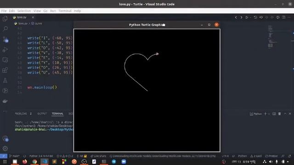The image size is (294, 165).
Task: Open Remote Explorer in activity bar
Action: [5, 60]
